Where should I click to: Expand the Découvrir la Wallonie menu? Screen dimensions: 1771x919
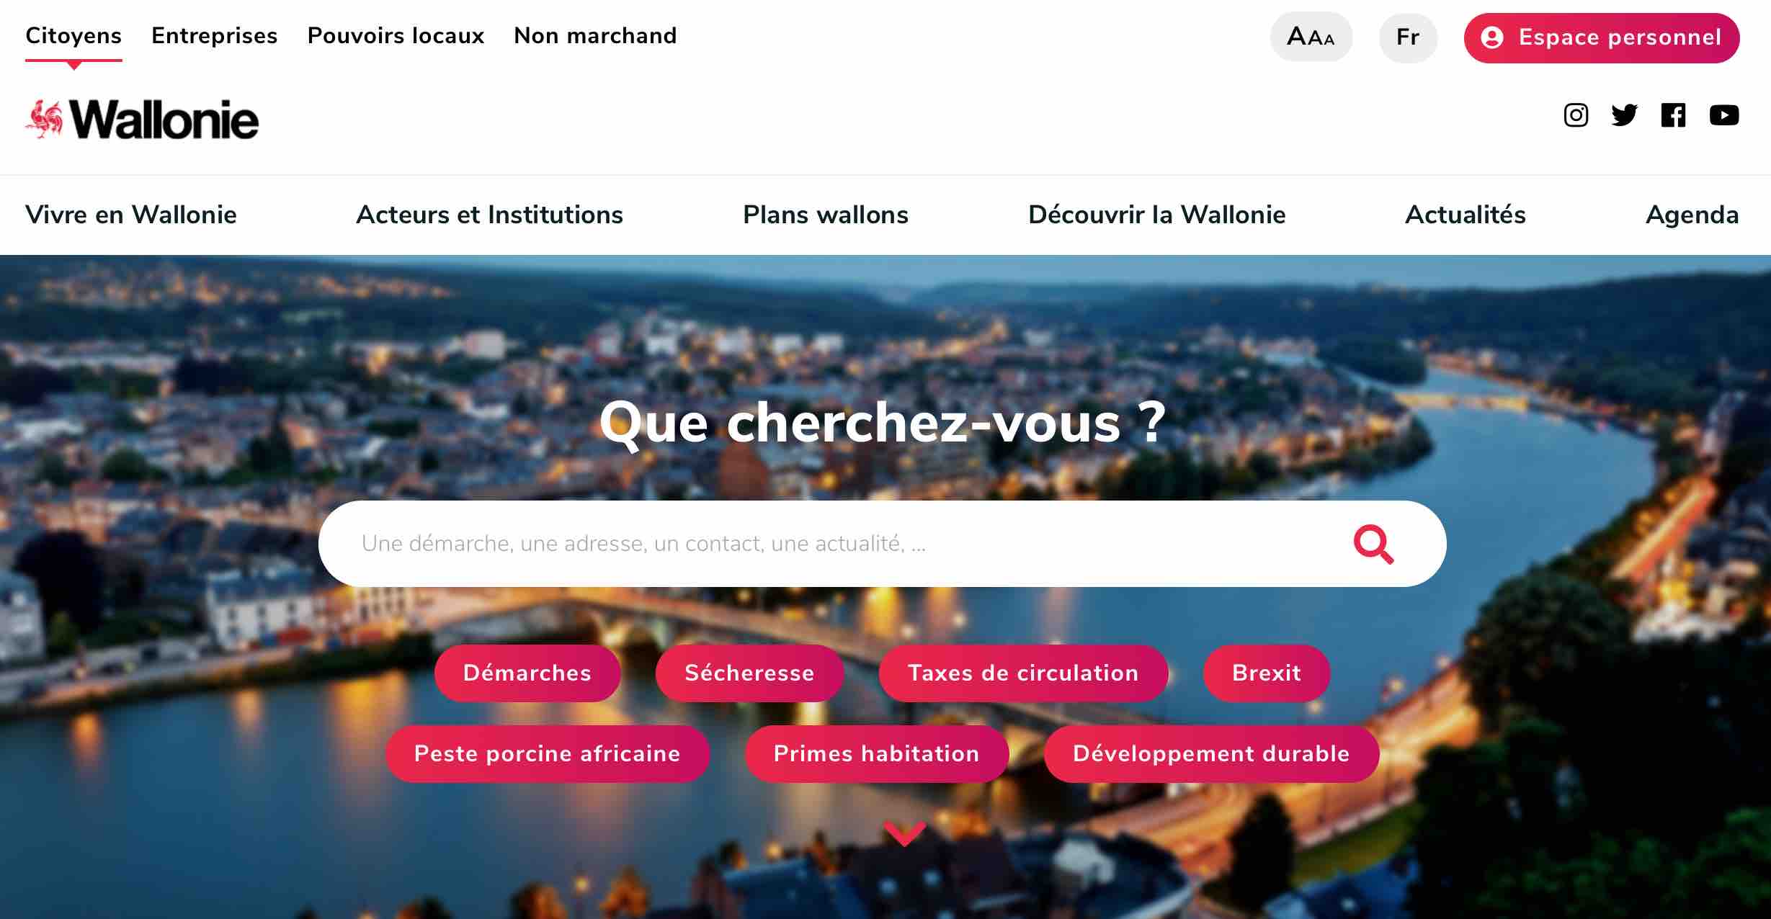pos(1157,215)
